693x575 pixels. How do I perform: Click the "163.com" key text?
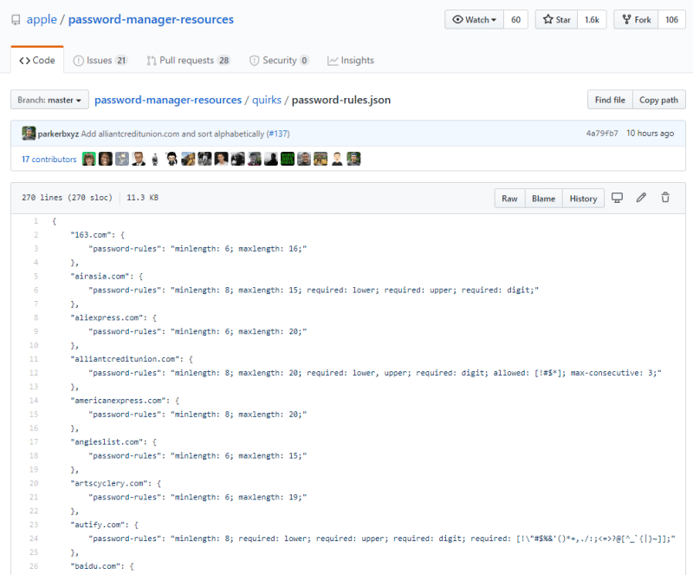(x=91, y=235)
